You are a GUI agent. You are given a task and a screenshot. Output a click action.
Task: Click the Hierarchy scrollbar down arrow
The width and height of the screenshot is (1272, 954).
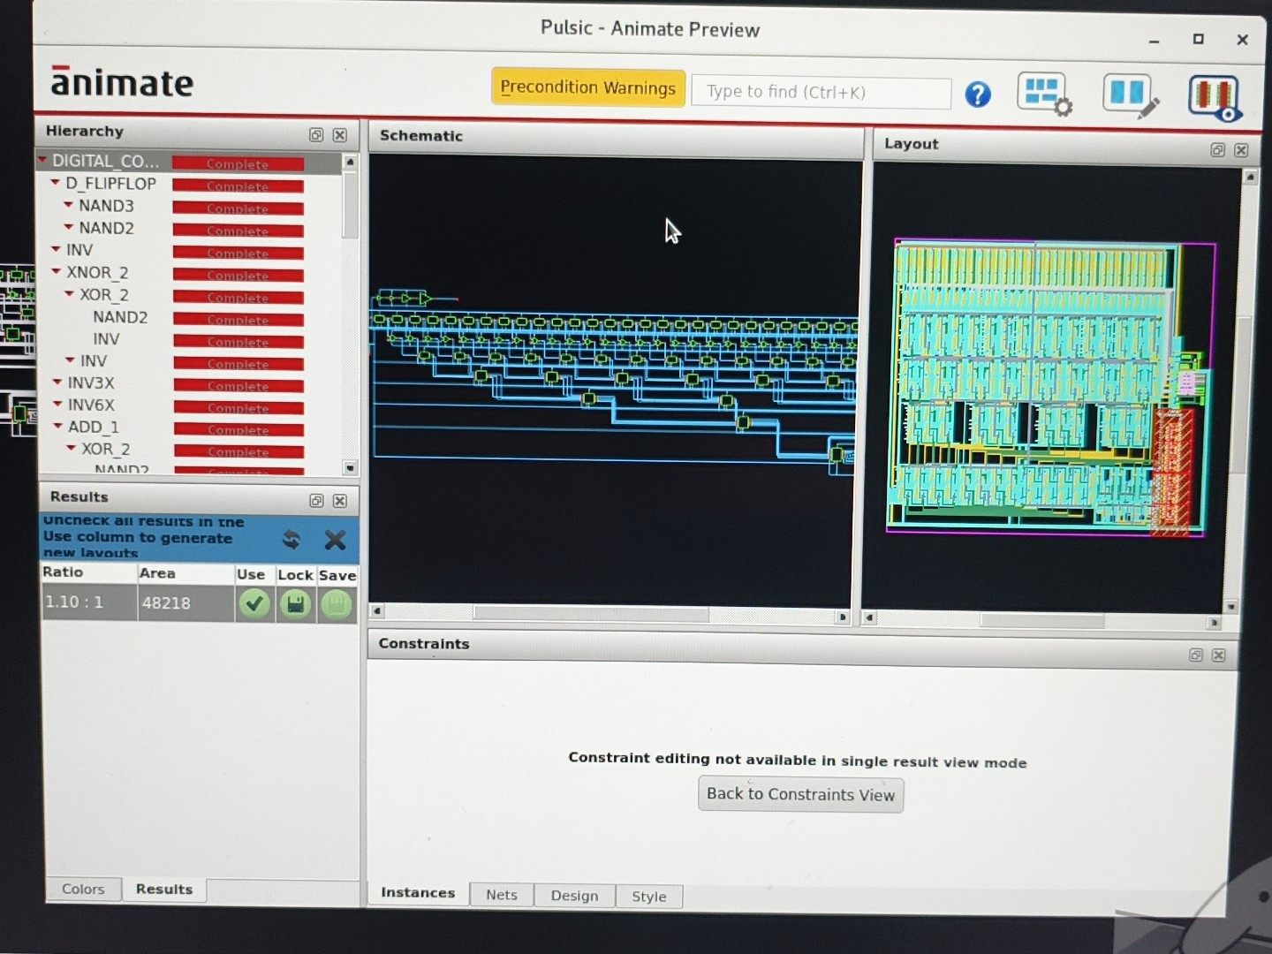[350, 468]
